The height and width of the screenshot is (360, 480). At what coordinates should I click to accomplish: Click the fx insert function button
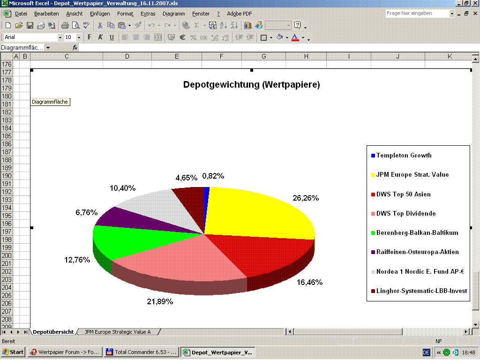tap(75, 48)
